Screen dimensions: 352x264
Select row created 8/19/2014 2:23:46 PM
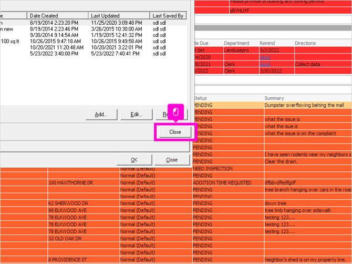click(x=94, y=29)
